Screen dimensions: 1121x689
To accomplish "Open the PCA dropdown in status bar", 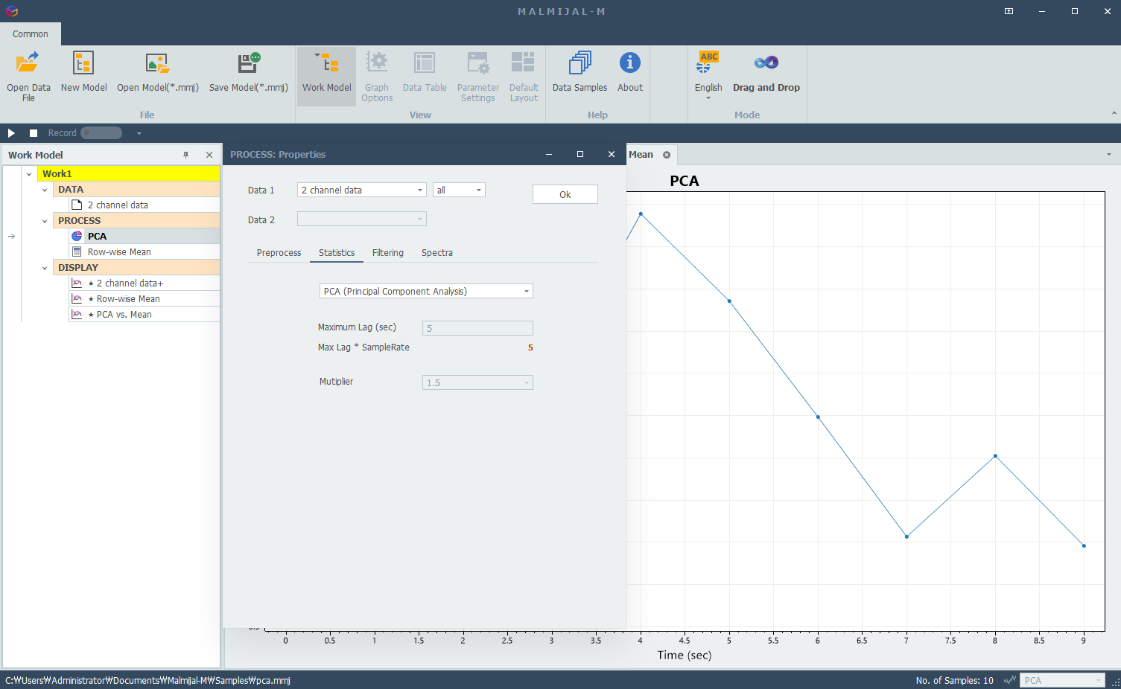I will click(x=1063, y=680).
